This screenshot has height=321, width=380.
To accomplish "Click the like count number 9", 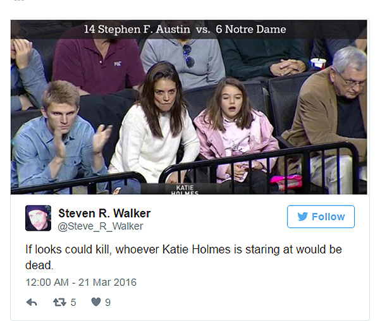I will 108,302.
